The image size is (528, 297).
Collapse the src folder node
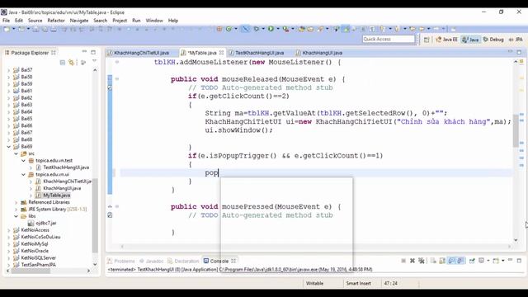coord(16,153)
